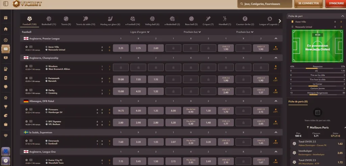Go to home via sidebar house icon
346x166 pixels.
pos(6,29)
